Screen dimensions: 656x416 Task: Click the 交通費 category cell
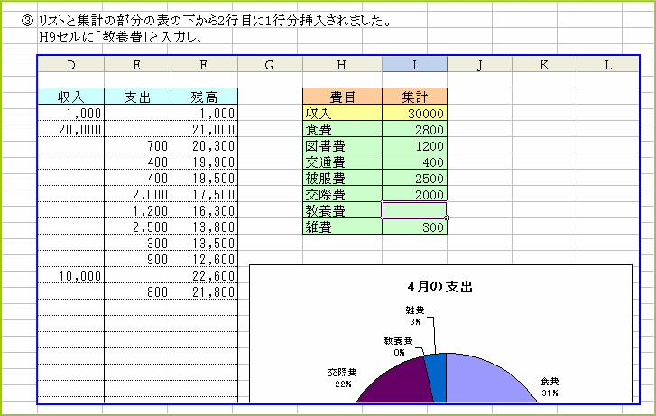(342, 162)
